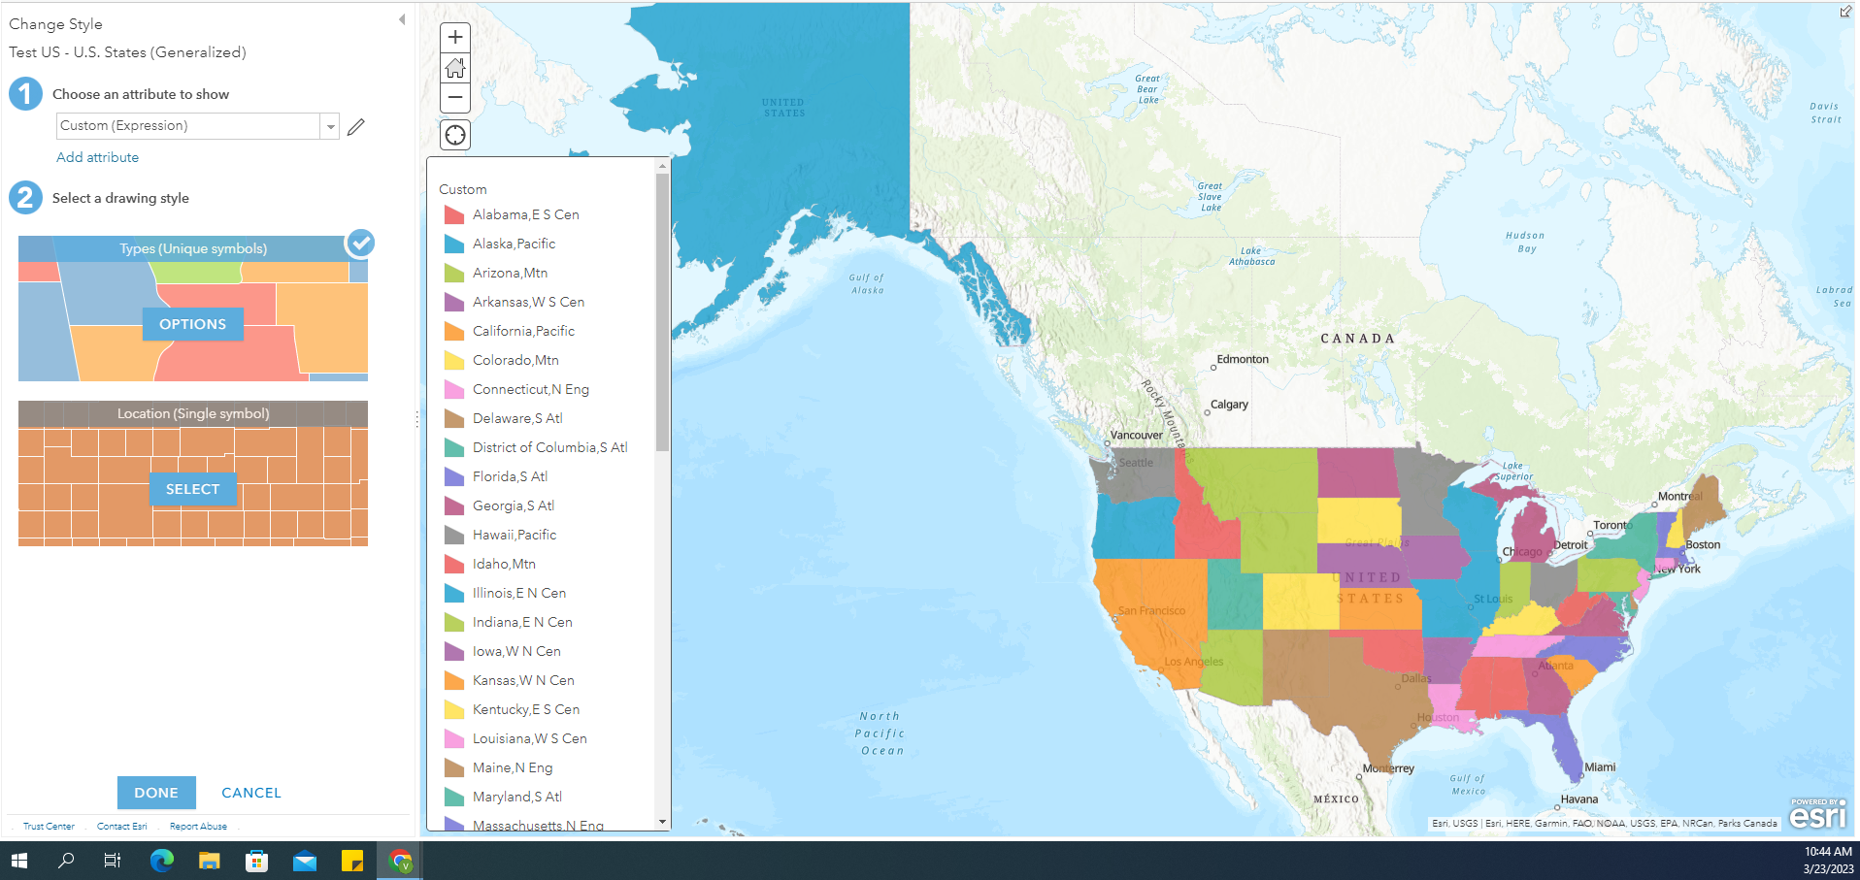Open the map pop-out icon in top-right corner
1860x880 pixels.
tap(1845, 12)
